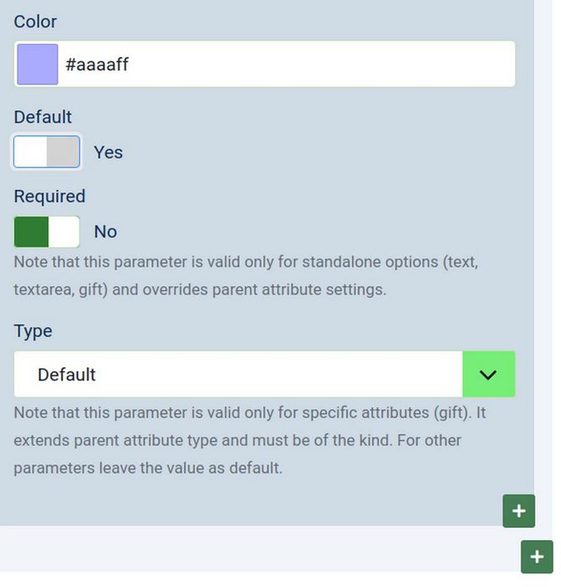Toggle the Default switch
Image resolution: width=561 pixels, height=587 pixels.
[x=47, y=152]
